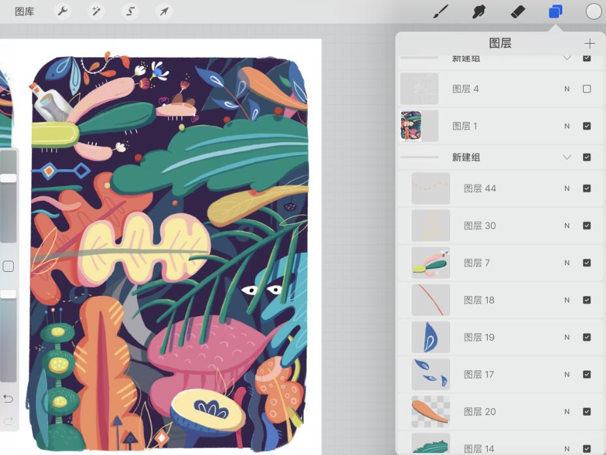Select the Smudge tool
The image size is (606, 455).
pos(478,12)
